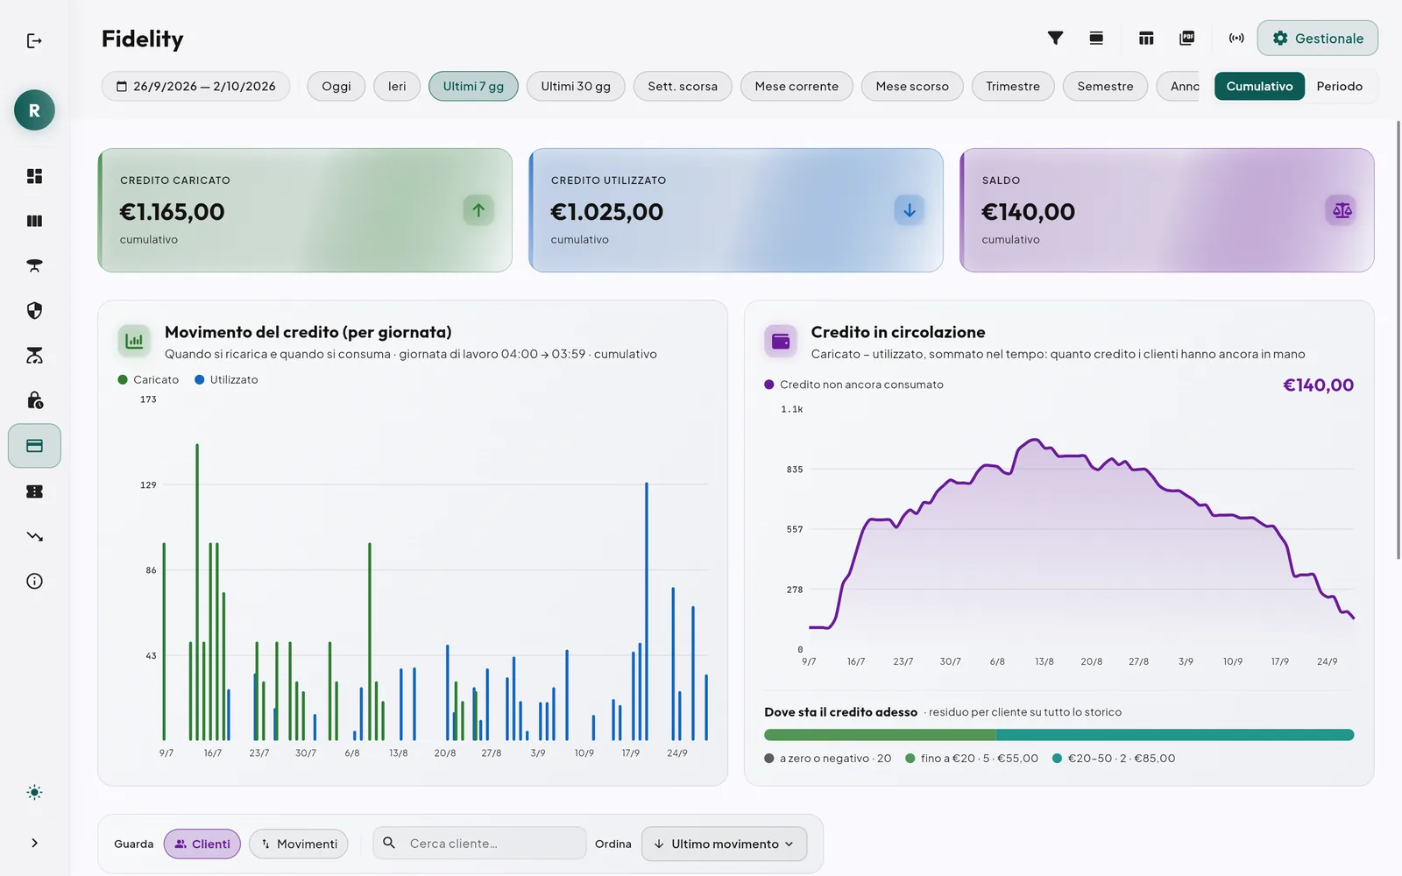The image size is (1402, 876).
Task: Click the filter funnel icon in the header
Action: tap(1055, 38)
